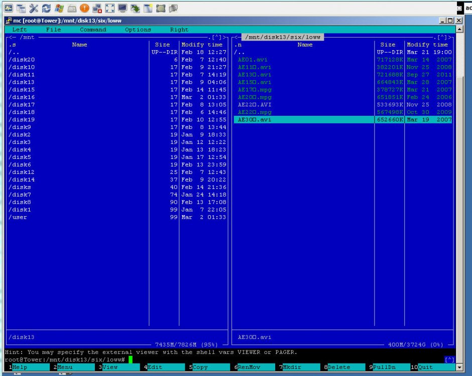
Task: Open the wrench and screwdriver options icon
Action: (34, 9)
